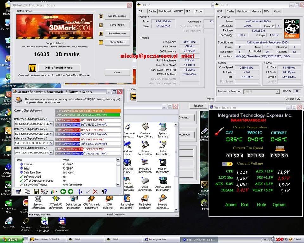This screenshot has width=304, height=243.
Task: Click Close button in 3DMark score dialog
Action: 117,72
